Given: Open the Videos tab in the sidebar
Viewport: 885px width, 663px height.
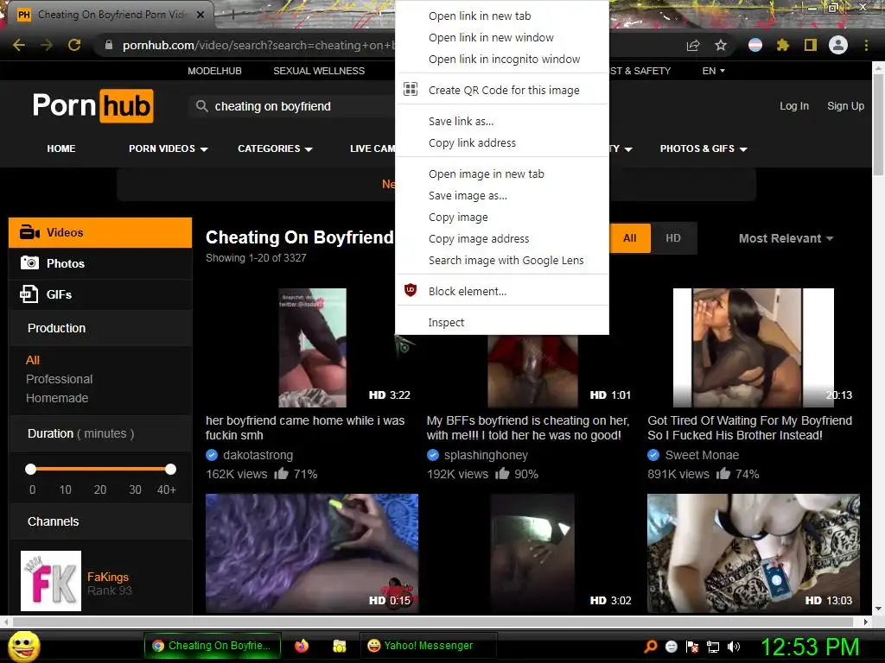Looking at the screenshot, I should click(x=100, y=232).
